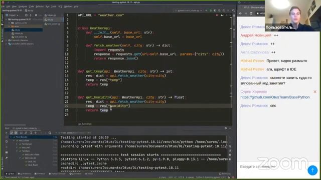The image size is (321, 180).
Task: Click the get_humidity breadcrumb
Action: pos(85,124)
